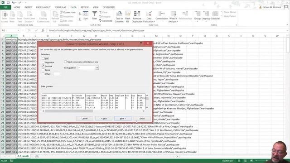Viewport: 290px width, 163px height.
Task: Click the wizard Cancel button
Action: pyautogui.click(x=85, y=119)
